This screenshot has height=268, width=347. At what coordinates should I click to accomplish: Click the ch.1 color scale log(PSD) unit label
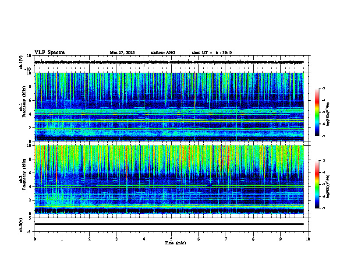(x=328, y=114)
